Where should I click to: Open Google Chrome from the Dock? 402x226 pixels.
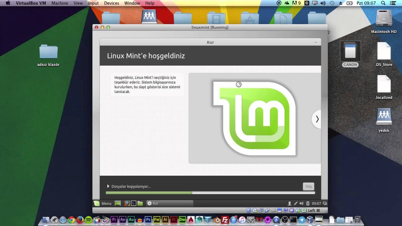[71, 220]
